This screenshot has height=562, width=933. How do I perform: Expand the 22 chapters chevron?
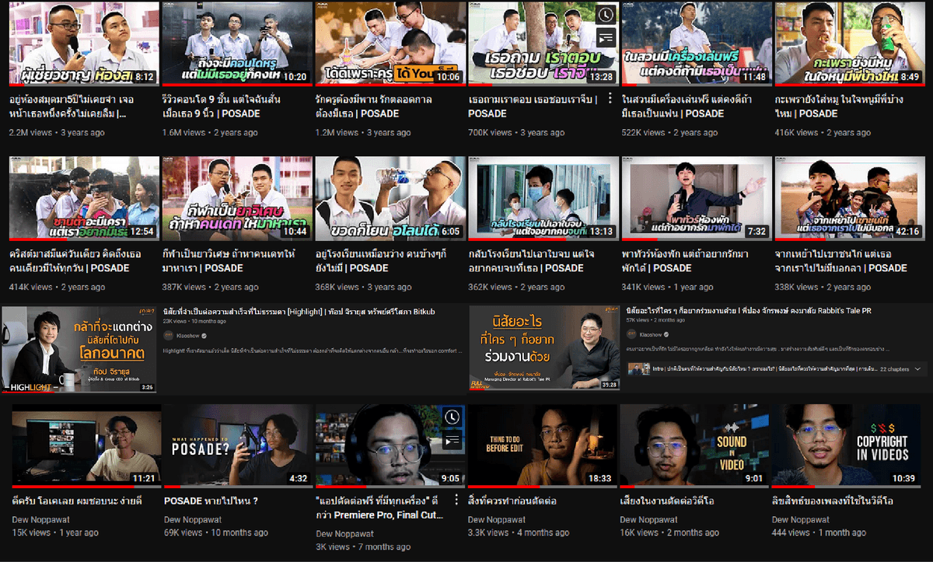(918, 369)
